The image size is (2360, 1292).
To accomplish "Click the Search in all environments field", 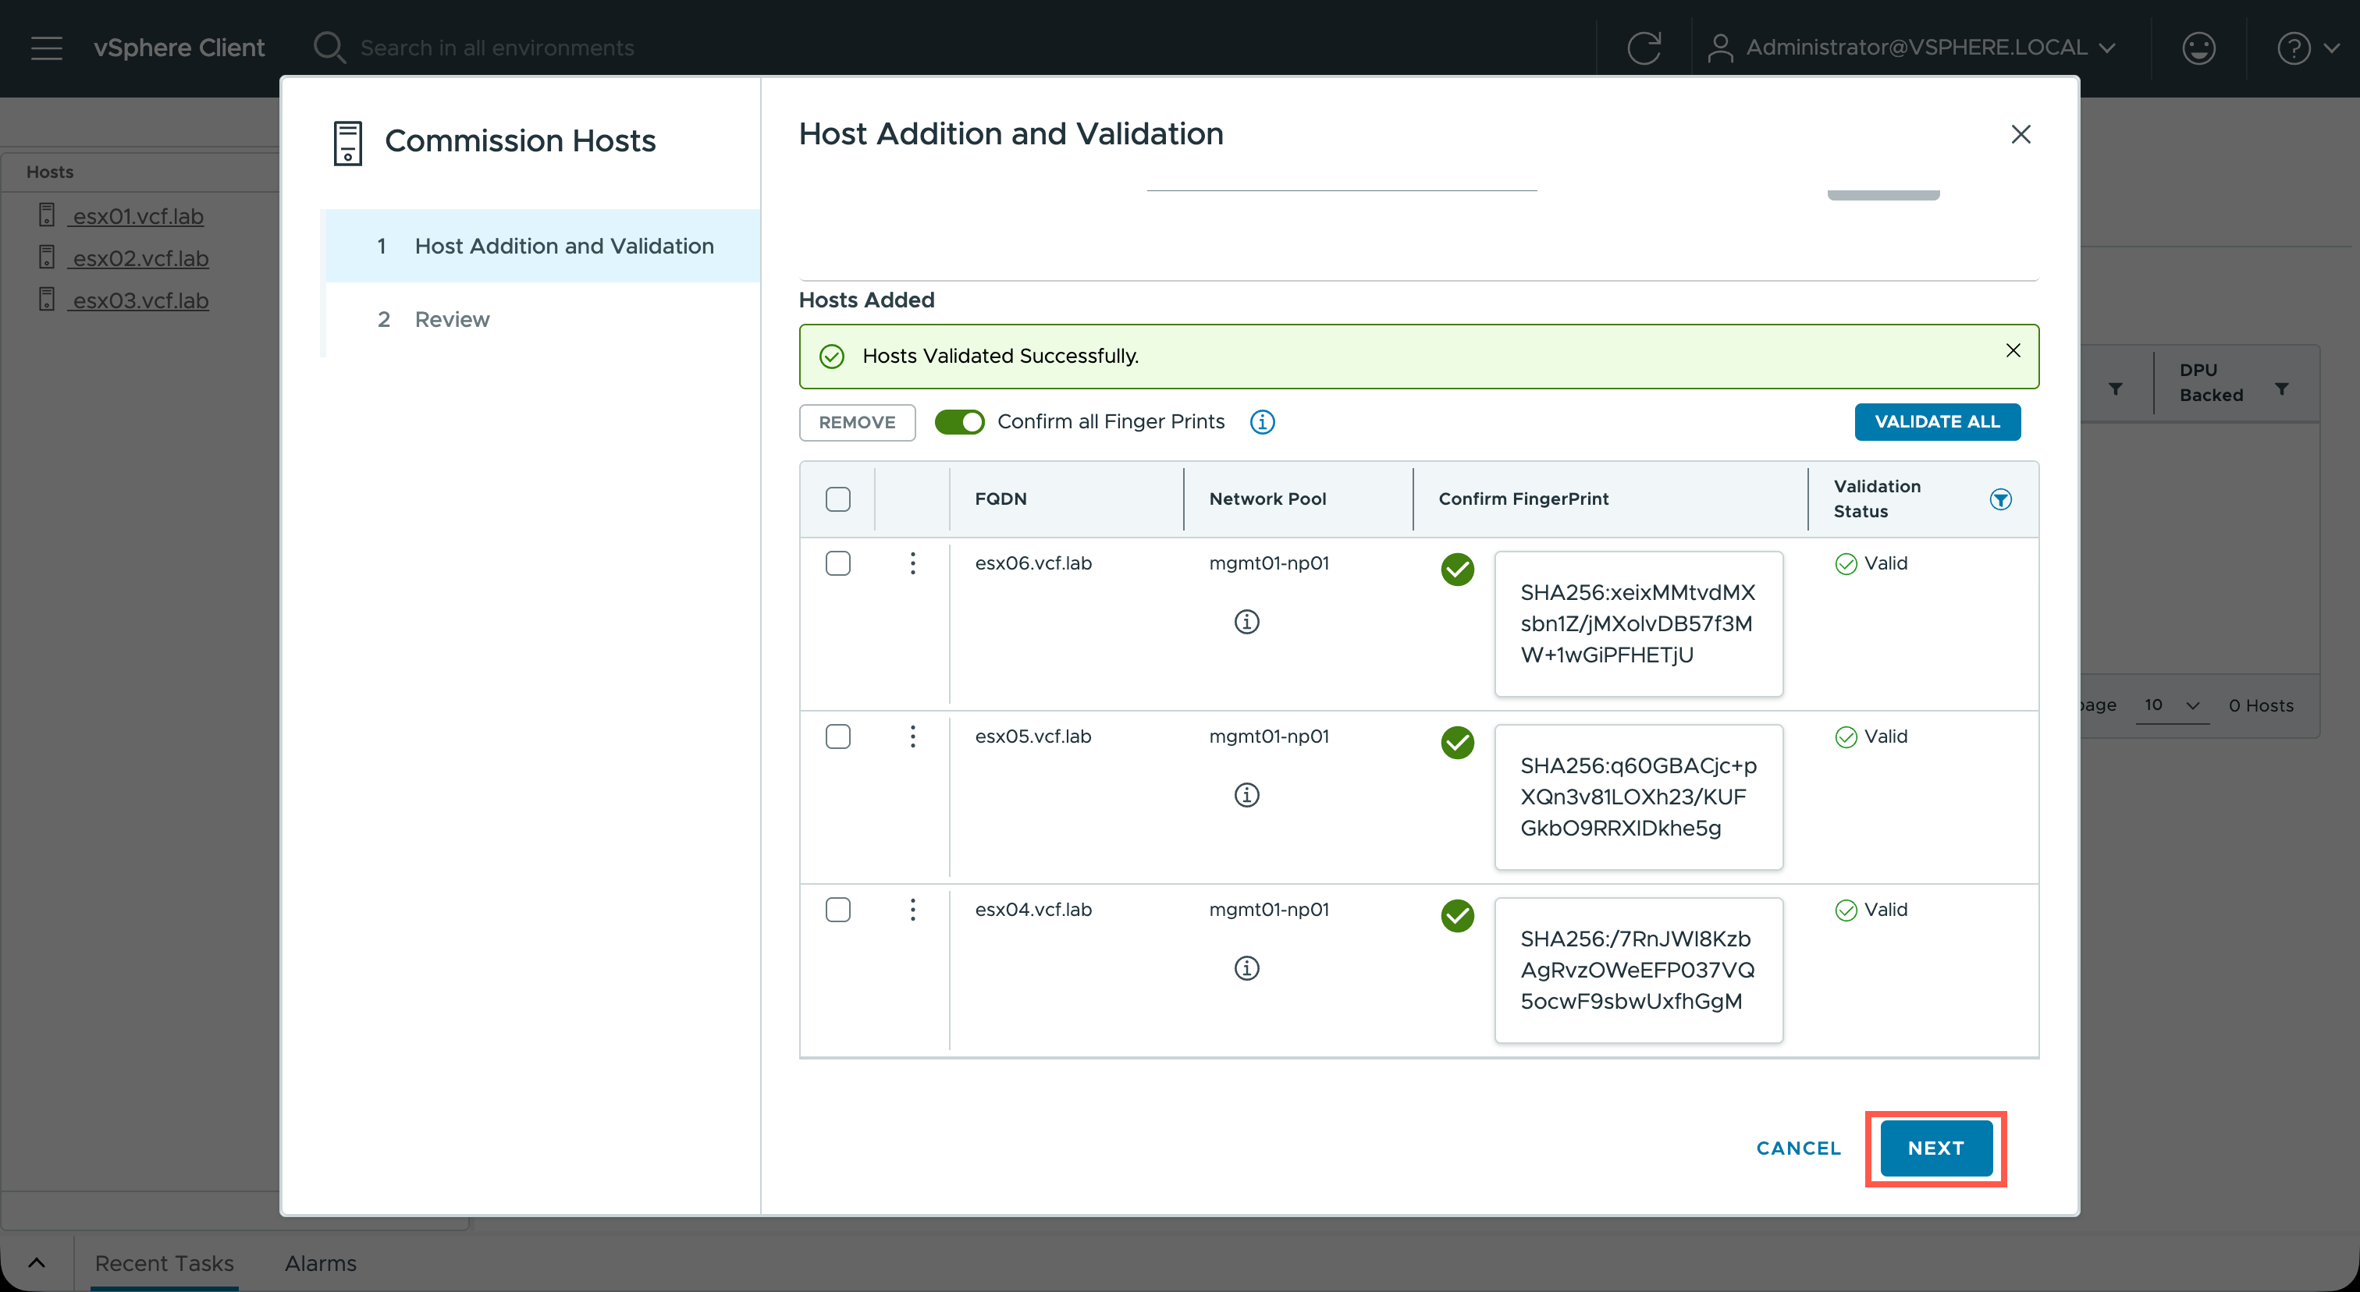I will coord(496,48).
